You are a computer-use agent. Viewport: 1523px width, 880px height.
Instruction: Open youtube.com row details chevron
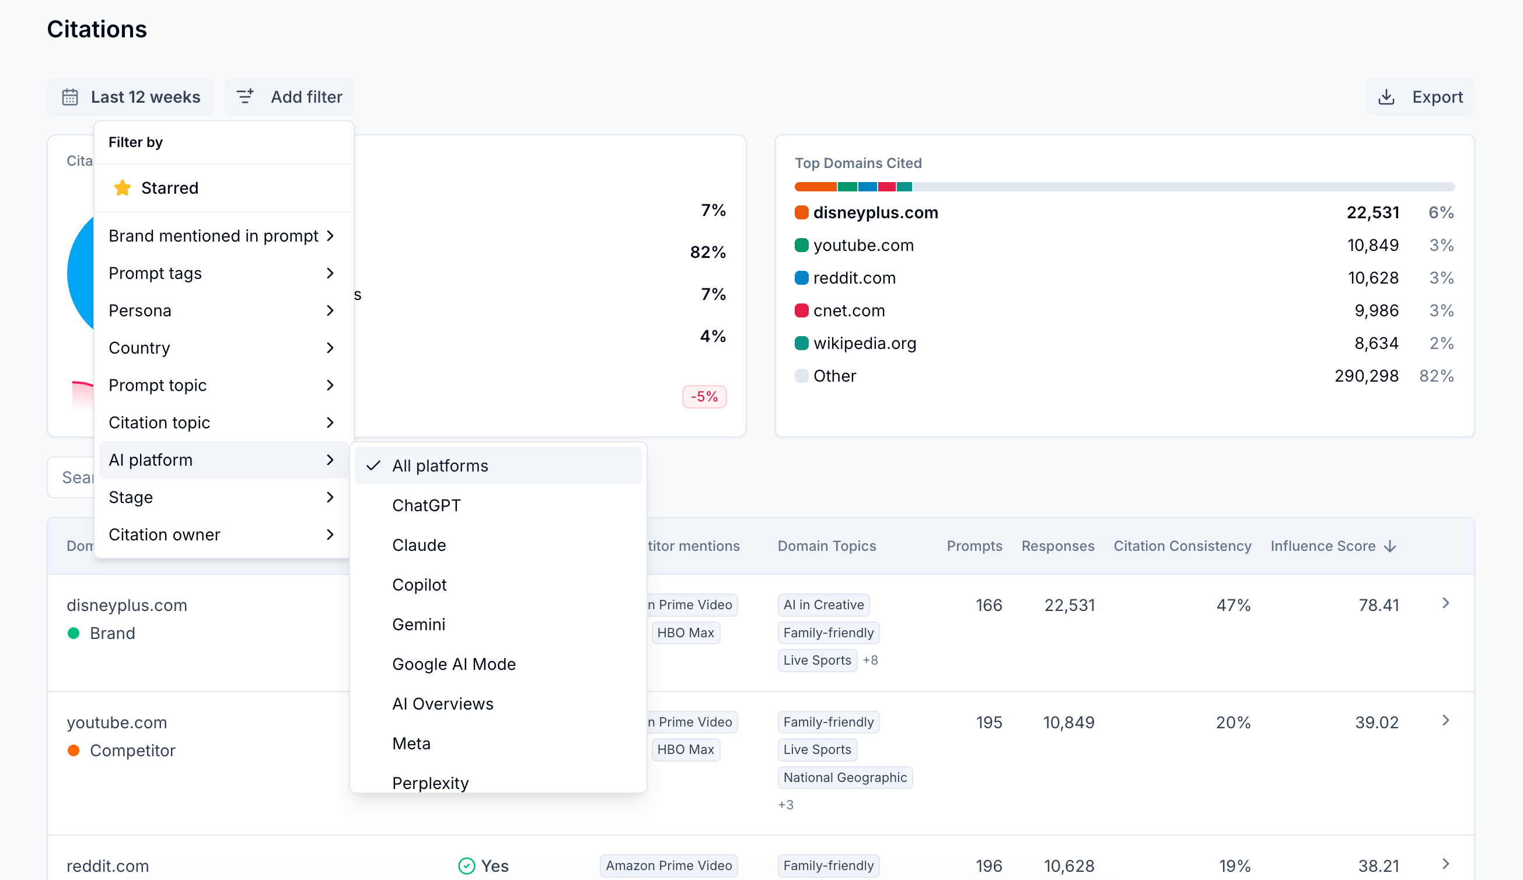pyautogui.click(x=1445, y=721)
